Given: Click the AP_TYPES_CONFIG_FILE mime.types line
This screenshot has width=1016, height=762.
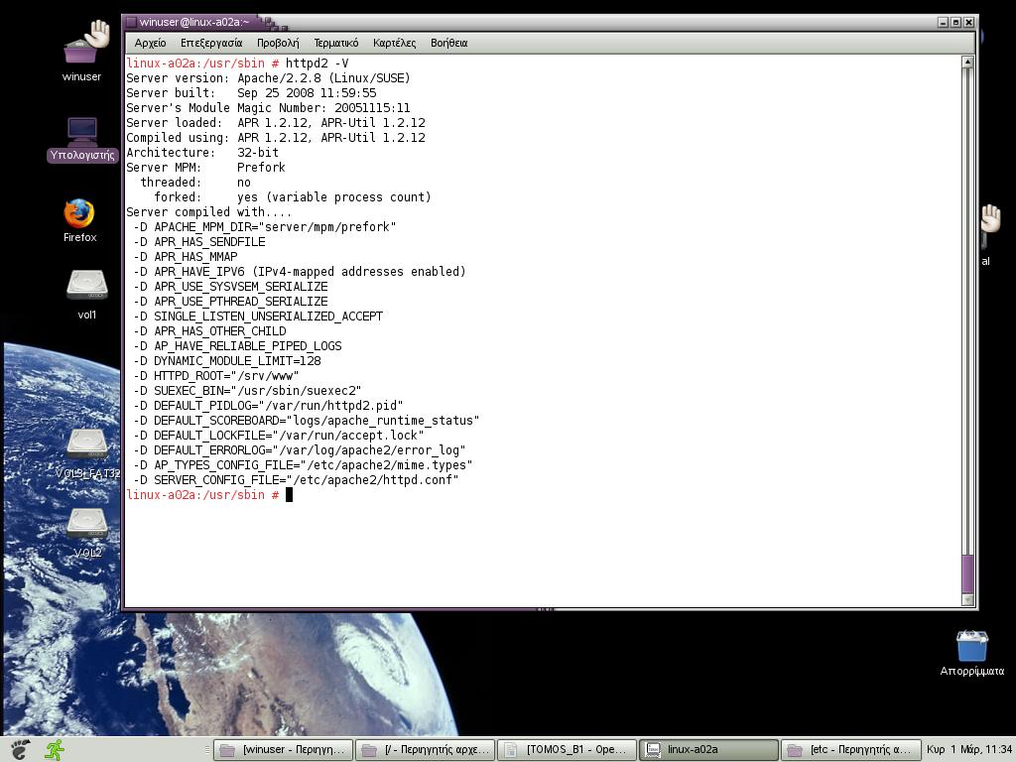Looking at the screenshot, I should click(x=303, y=466).
